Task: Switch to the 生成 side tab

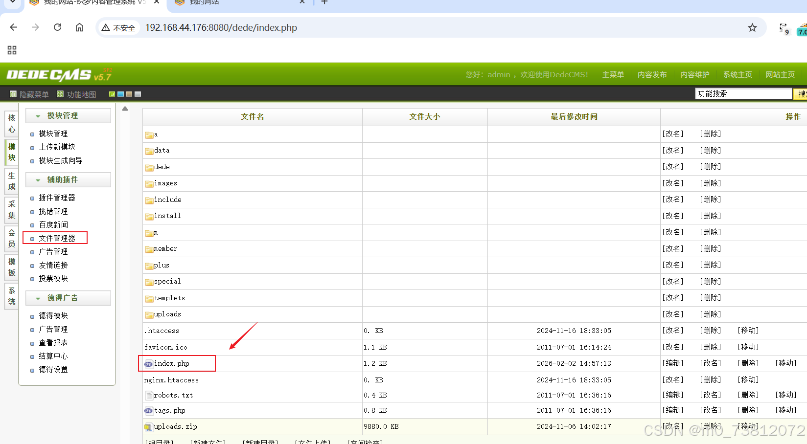Action: click(12, 181)
